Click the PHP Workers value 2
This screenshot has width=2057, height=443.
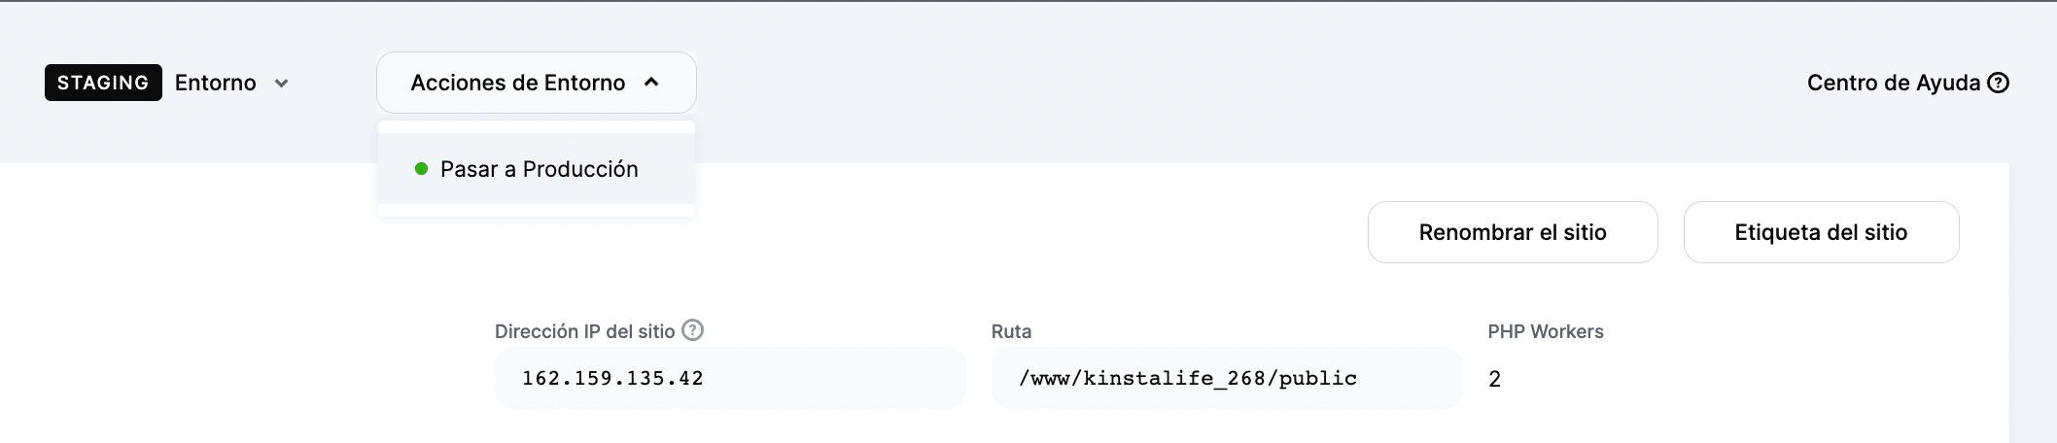[x=1494, y=379]
